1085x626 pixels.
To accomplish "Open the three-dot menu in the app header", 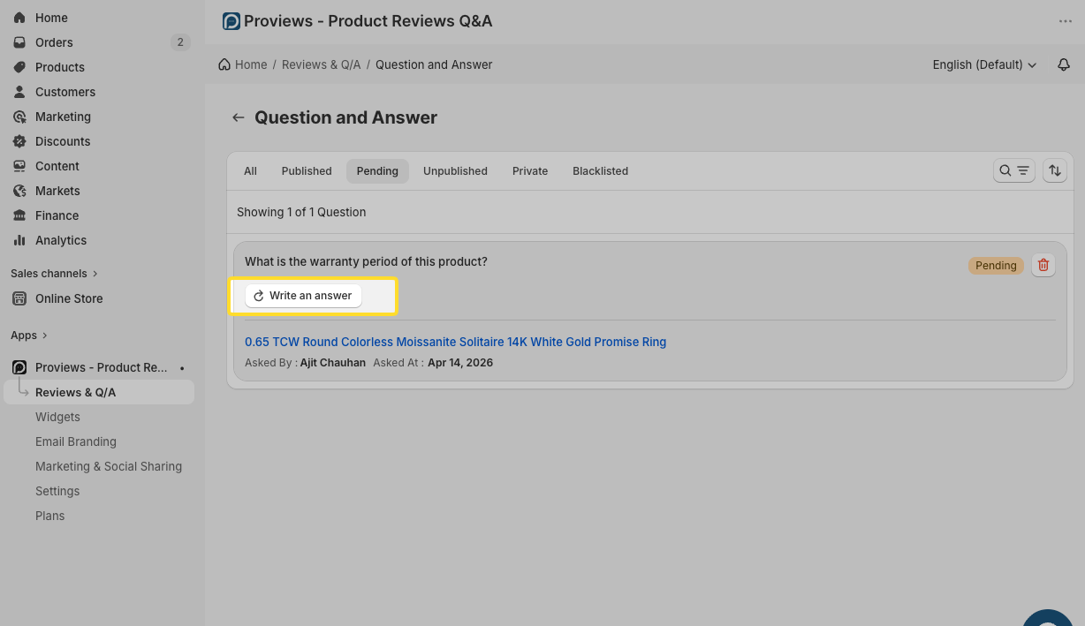I will point(1066,21).
